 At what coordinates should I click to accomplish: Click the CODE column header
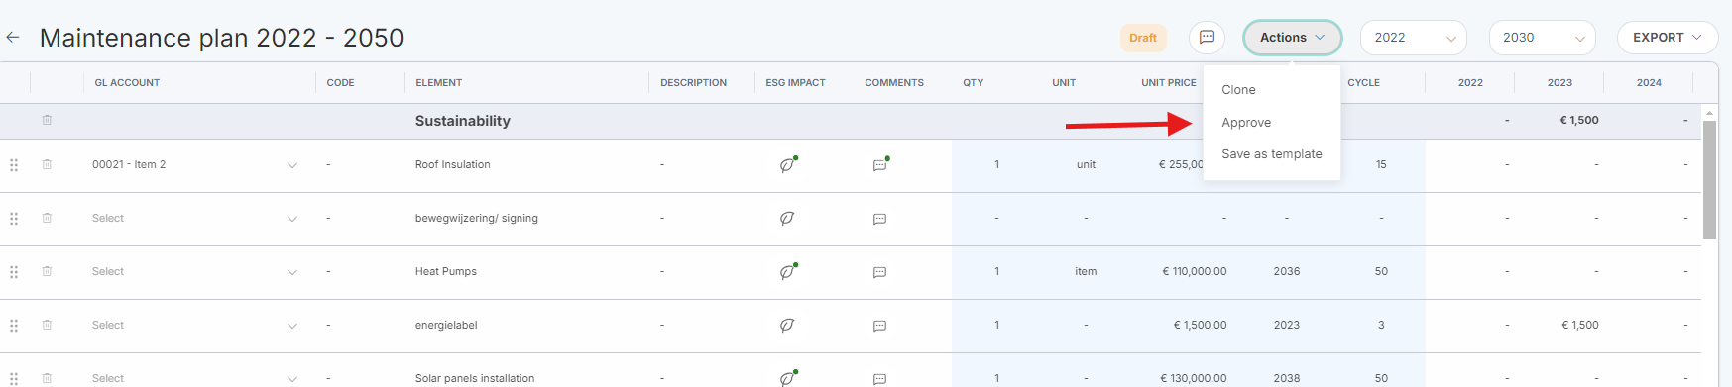click(340, 83)
